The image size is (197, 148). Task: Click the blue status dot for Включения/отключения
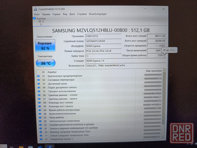(x=40, y=114)
